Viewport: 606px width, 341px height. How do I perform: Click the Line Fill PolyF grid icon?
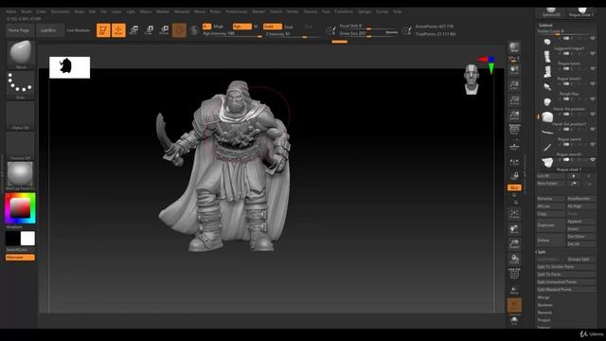[514, 274]
